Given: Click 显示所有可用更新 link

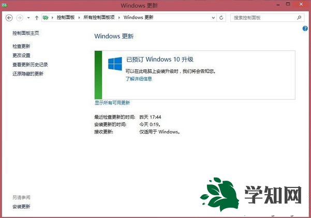Looking at the screenshot, I should (112, 103).
